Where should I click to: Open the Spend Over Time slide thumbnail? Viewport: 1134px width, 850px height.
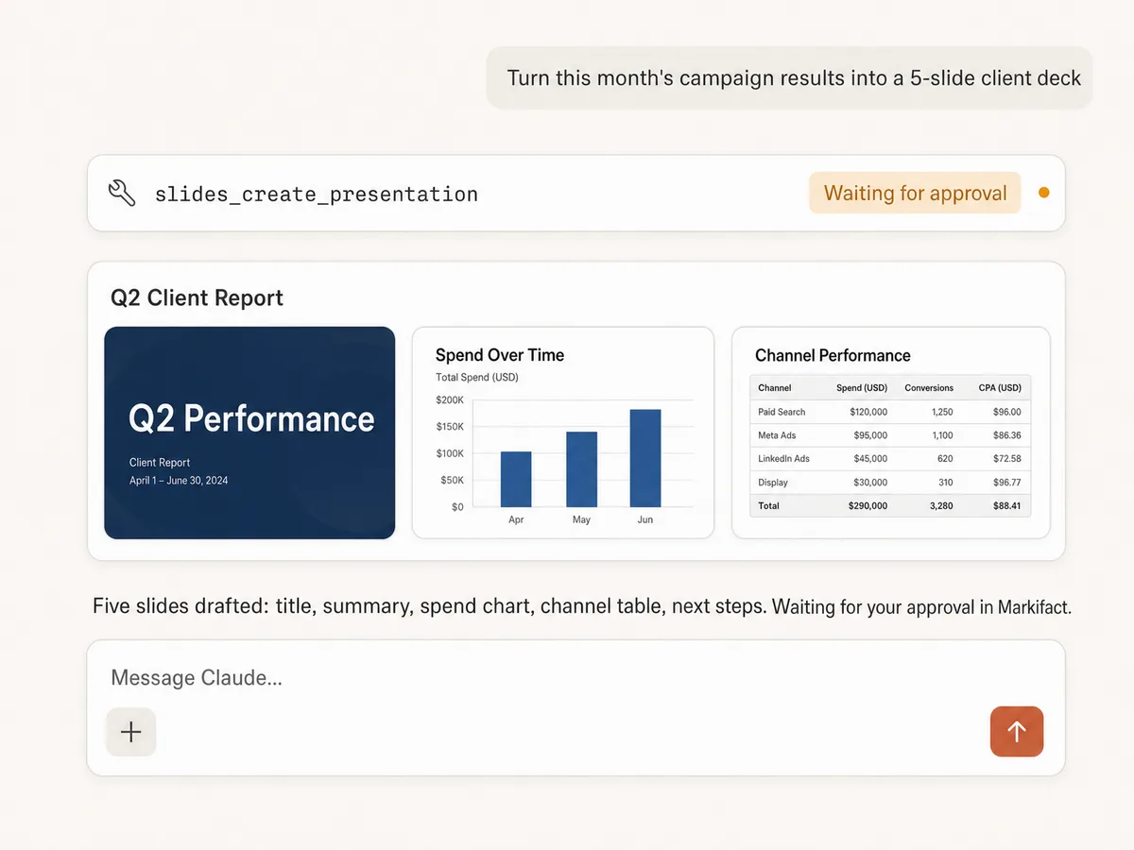(563, 433)
